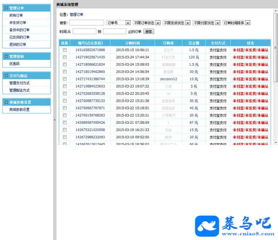Click the 订购时间 column header

(133, 43)
